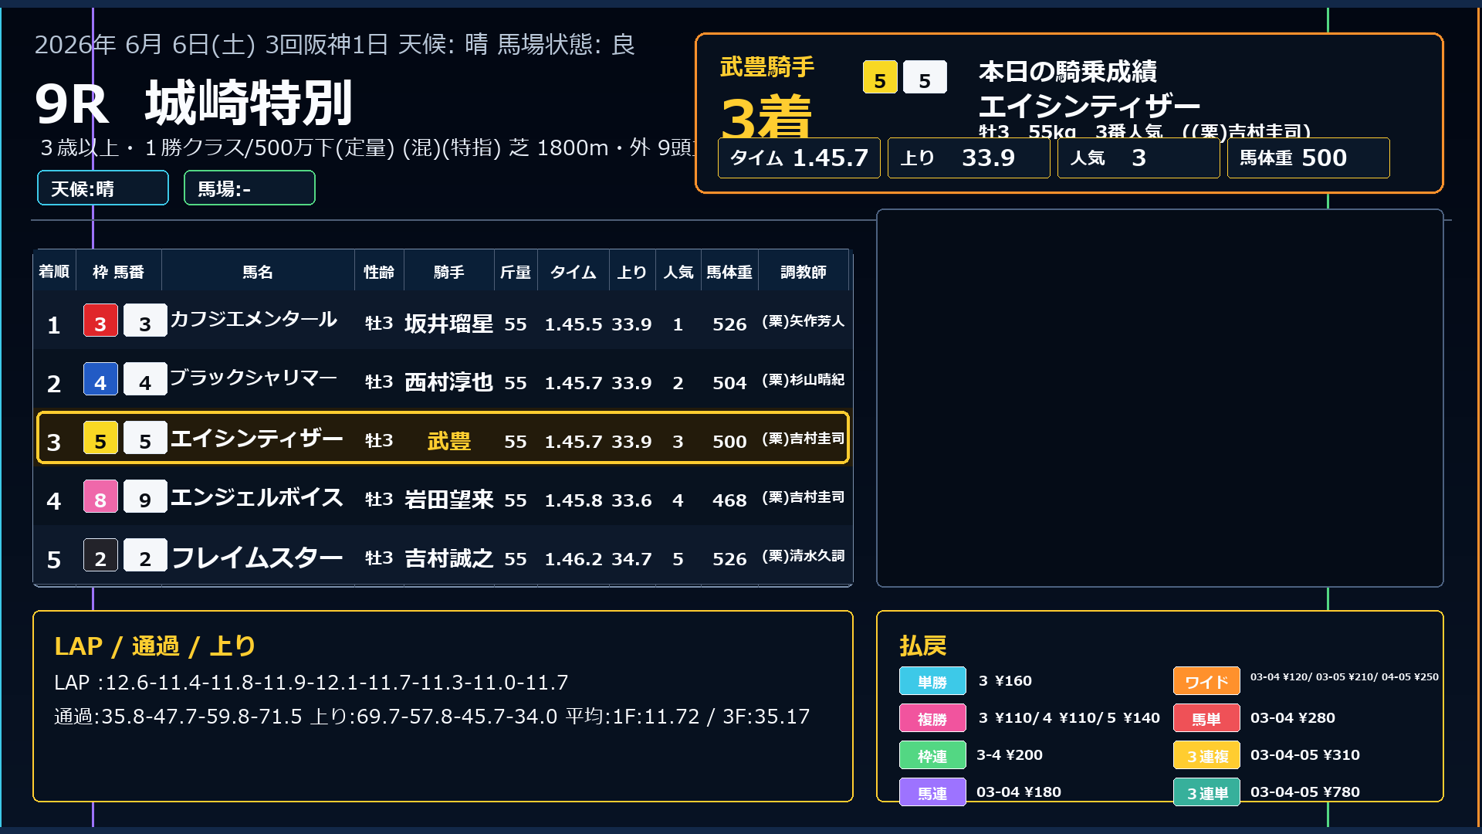The width and height of the screenshot is (1482, 834).
Task: Click jockey name 西村淳也
Action: point(448,382)
